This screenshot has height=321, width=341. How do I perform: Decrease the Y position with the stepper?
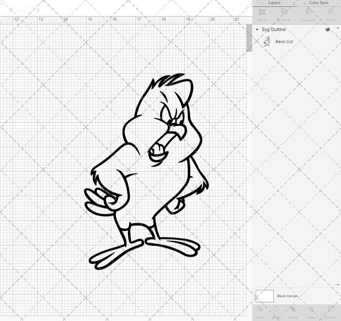(x=38, y=12)
